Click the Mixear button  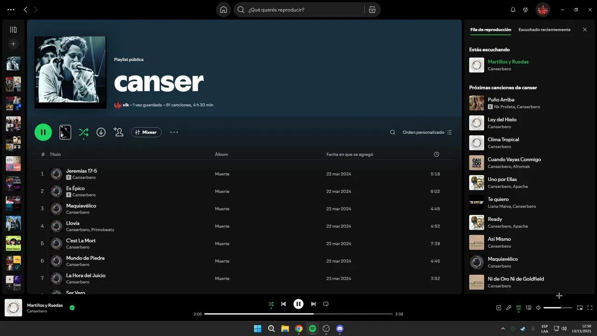146,132
